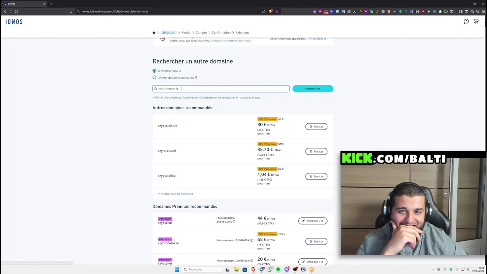Add cry-pto.cash to the cart
The width and height of the screenshot is (487, 274).
pos(316,151)
